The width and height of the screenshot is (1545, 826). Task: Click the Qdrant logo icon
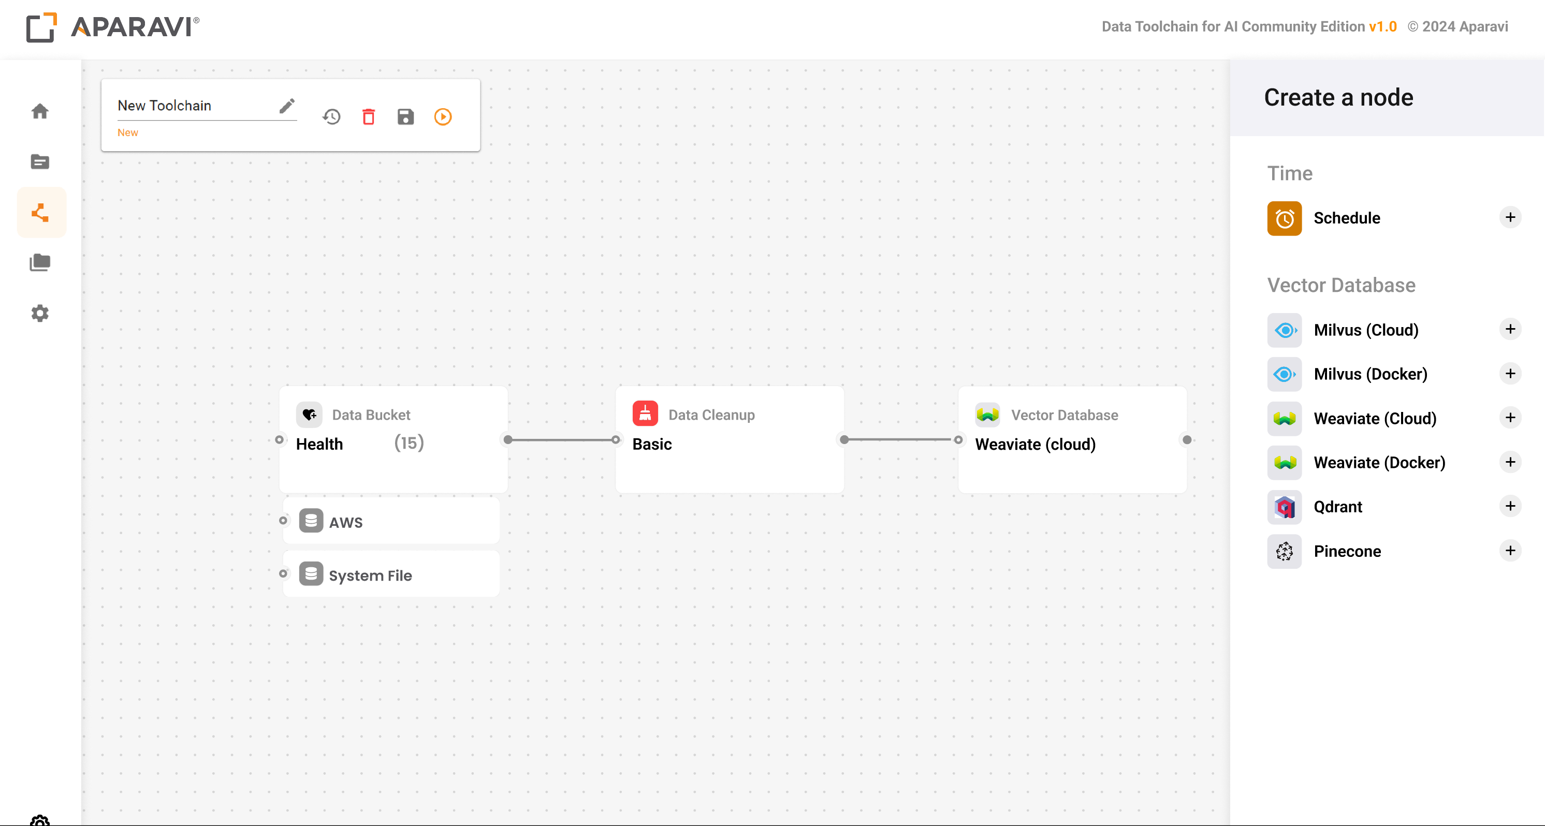click(1284, 507)
